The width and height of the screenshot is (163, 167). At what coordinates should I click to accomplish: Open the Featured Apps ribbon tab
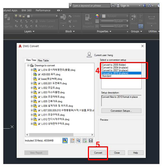pos(10,10)
